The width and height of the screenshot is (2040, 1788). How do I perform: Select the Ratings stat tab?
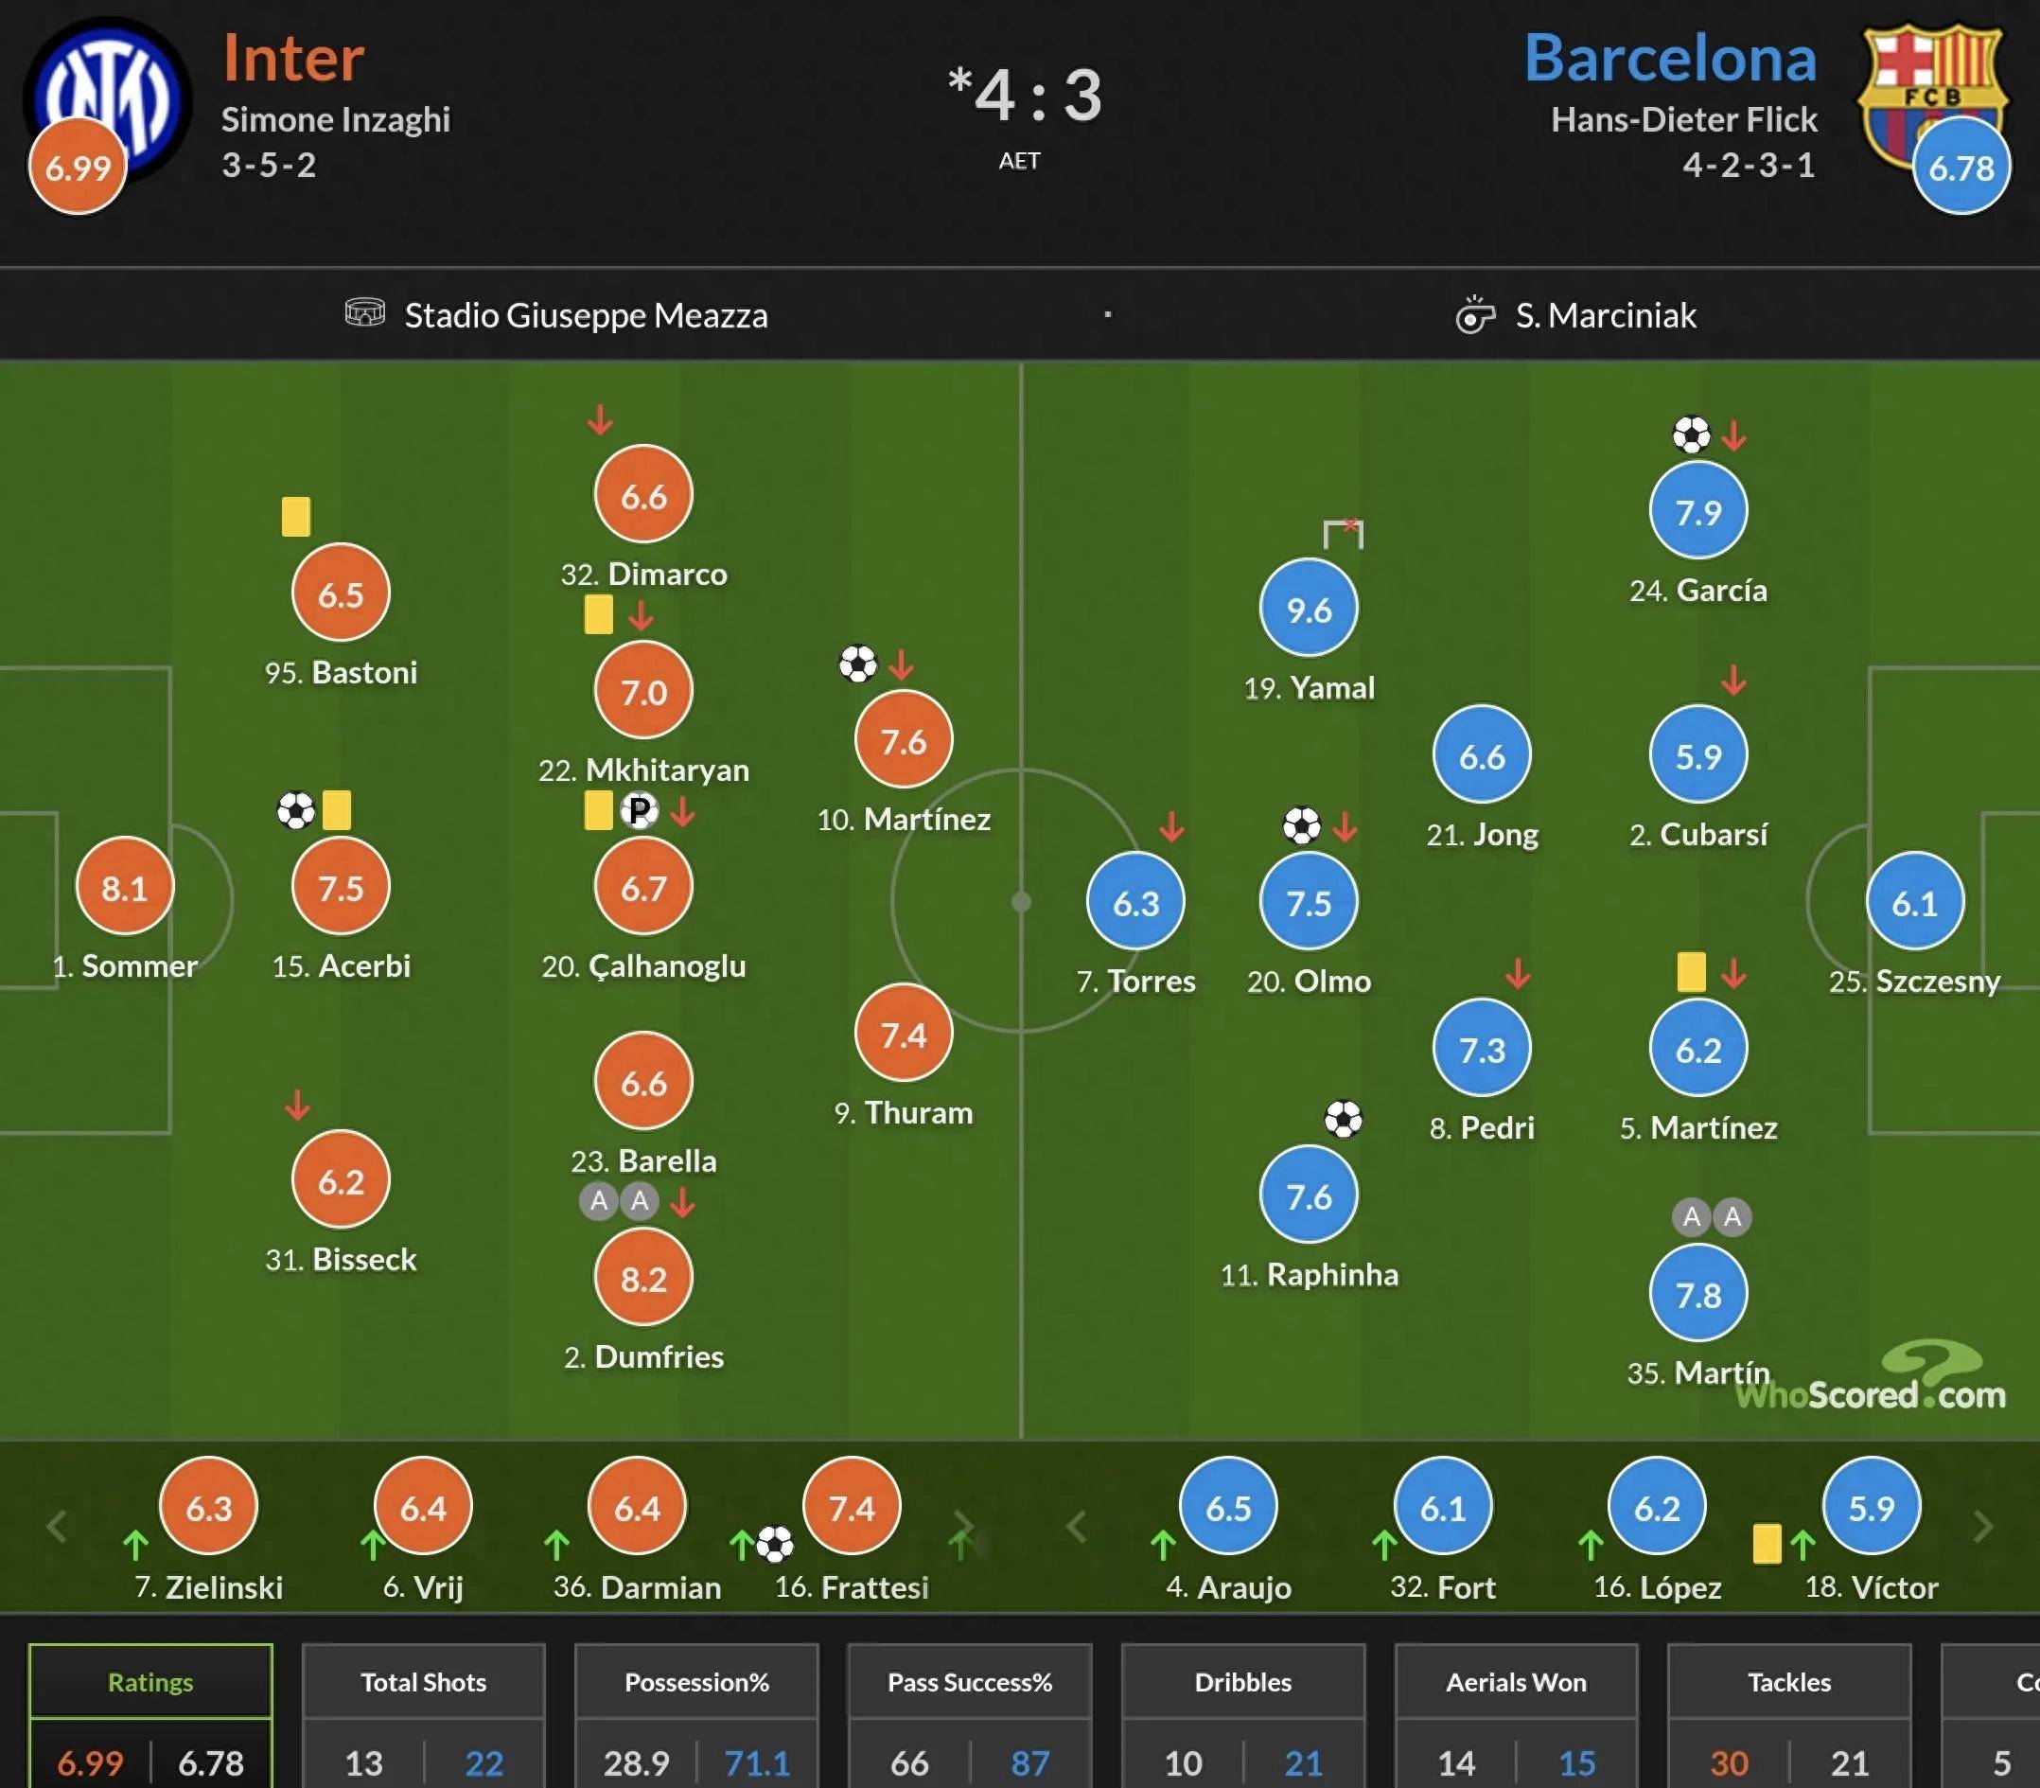point(150,1682)
